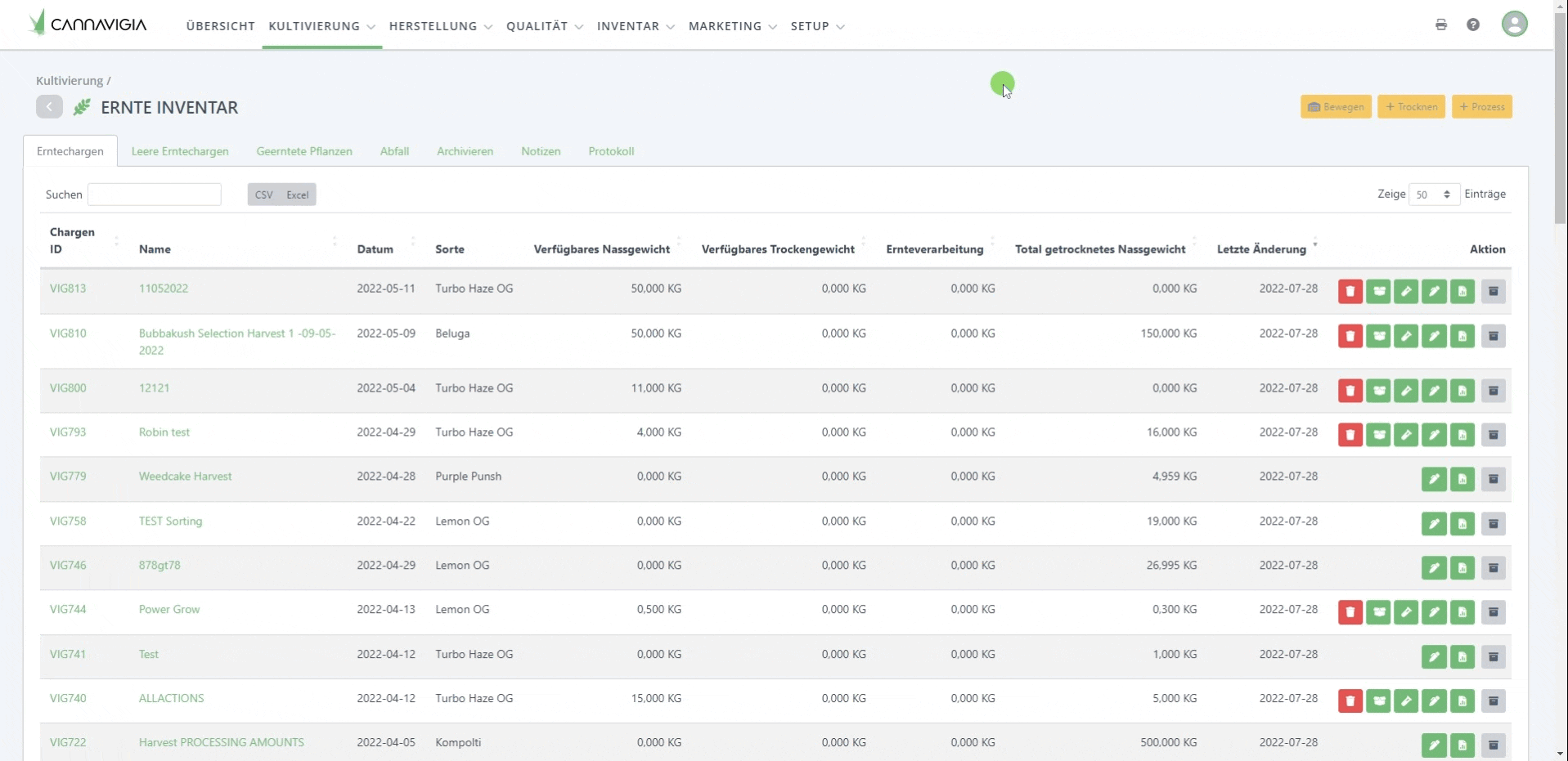Open the Zeige entries-per-page selector
The width and height of the screenshot is (1568, 761).
pos(1433,195)
